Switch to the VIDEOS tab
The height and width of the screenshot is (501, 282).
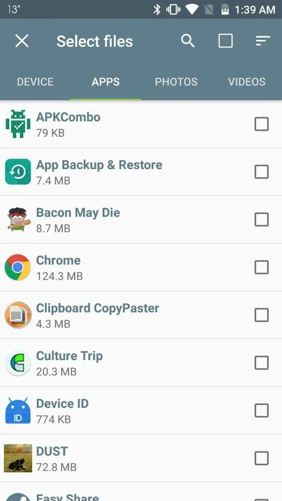tap(247, 82)
